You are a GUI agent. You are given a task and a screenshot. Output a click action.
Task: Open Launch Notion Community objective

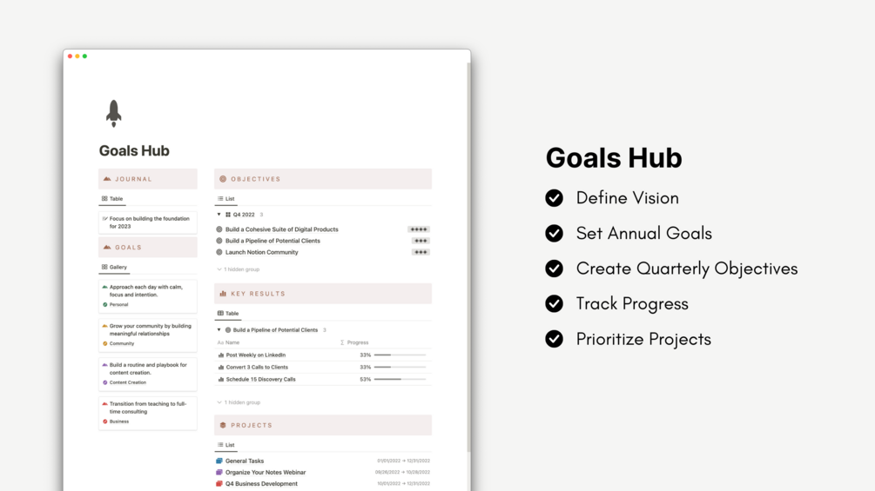(261, 252)
